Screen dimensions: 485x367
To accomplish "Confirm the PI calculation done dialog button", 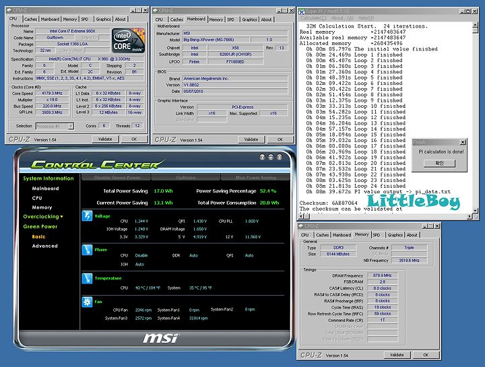I will point(439,163).
